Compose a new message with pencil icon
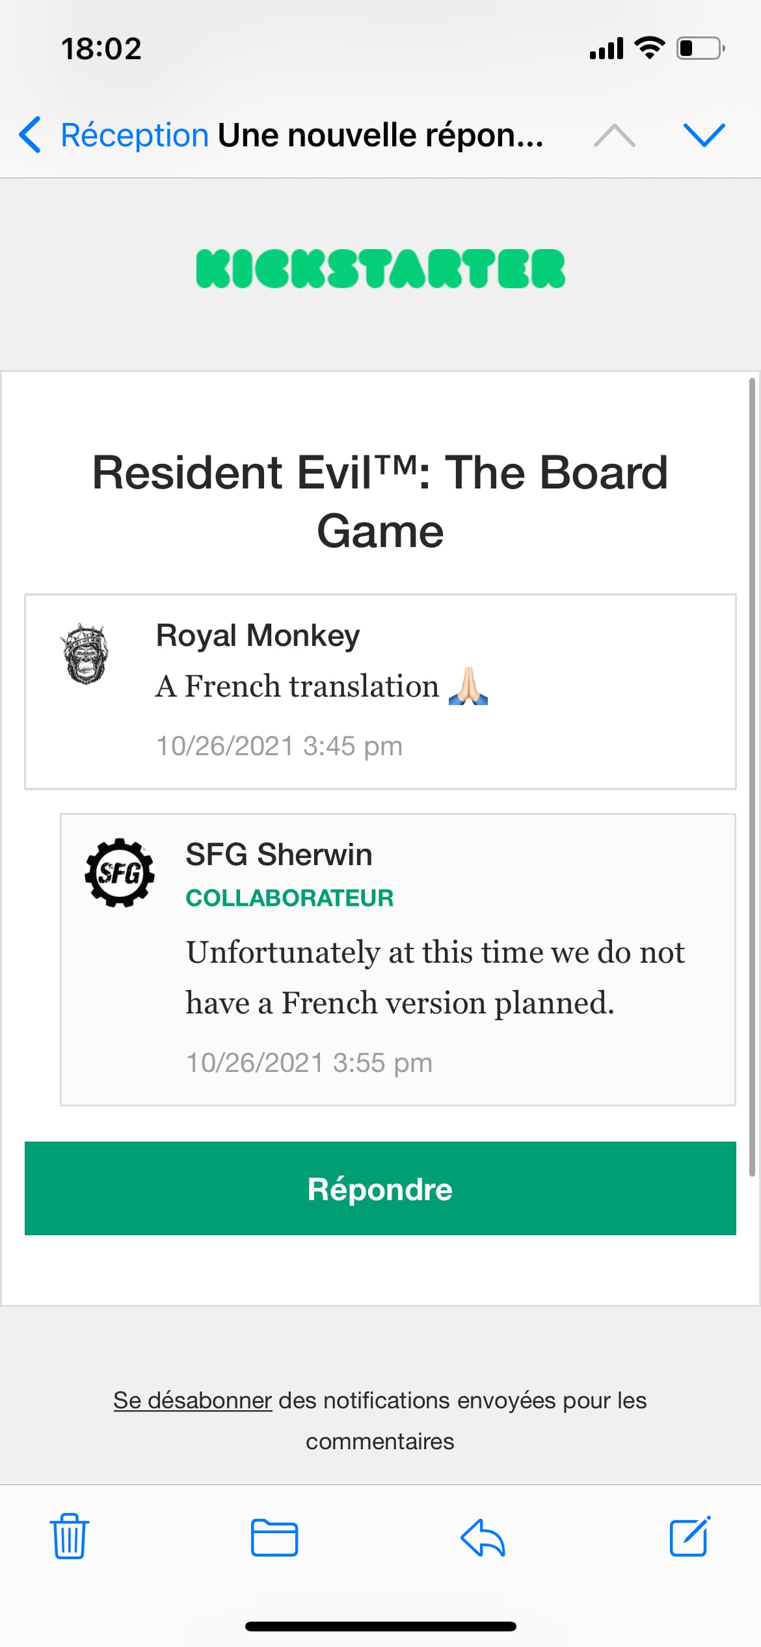 (690, 1536)
